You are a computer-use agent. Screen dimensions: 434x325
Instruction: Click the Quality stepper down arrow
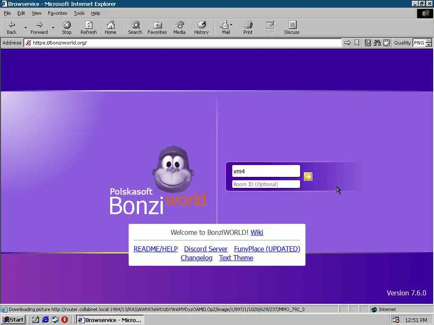[x=429, y=44]
